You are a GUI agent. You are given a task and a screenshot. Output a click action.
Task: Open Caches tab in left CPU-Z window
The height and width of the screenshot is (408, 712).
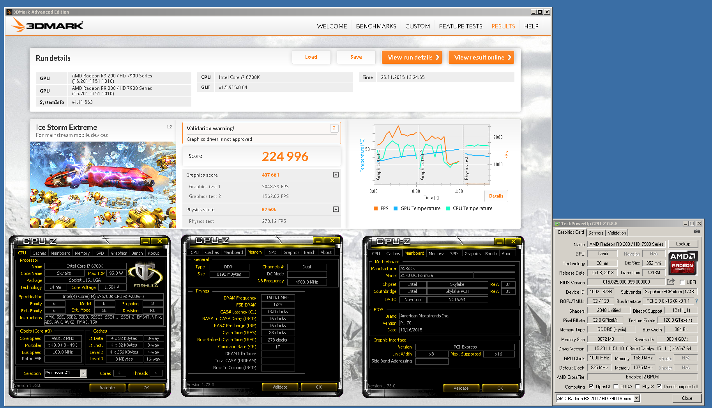(x=39, y=253)
